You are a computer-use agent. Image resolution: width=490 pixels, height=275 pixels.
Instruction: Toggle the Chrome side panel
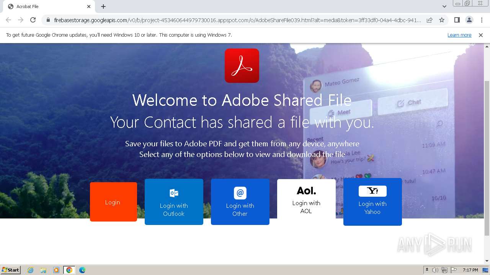pyautogui.click(x=457, y=20)
